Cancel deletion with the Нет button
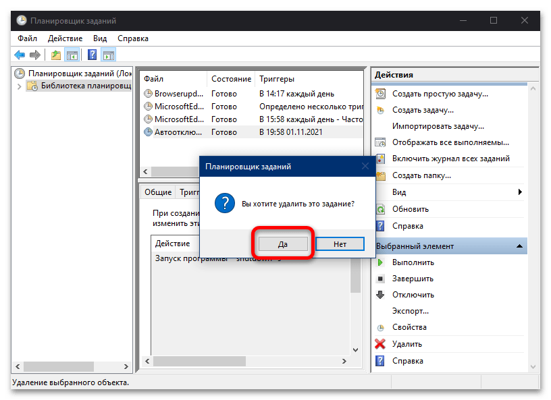The width and height of the screenshot is (551, 400). (x=340, y=244)
